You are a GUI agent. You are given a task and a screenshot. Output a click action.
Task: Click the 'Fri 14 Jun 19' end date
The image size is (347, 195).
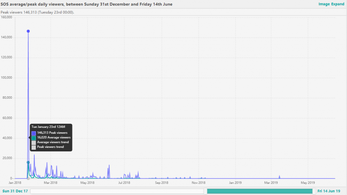(329, 191)
